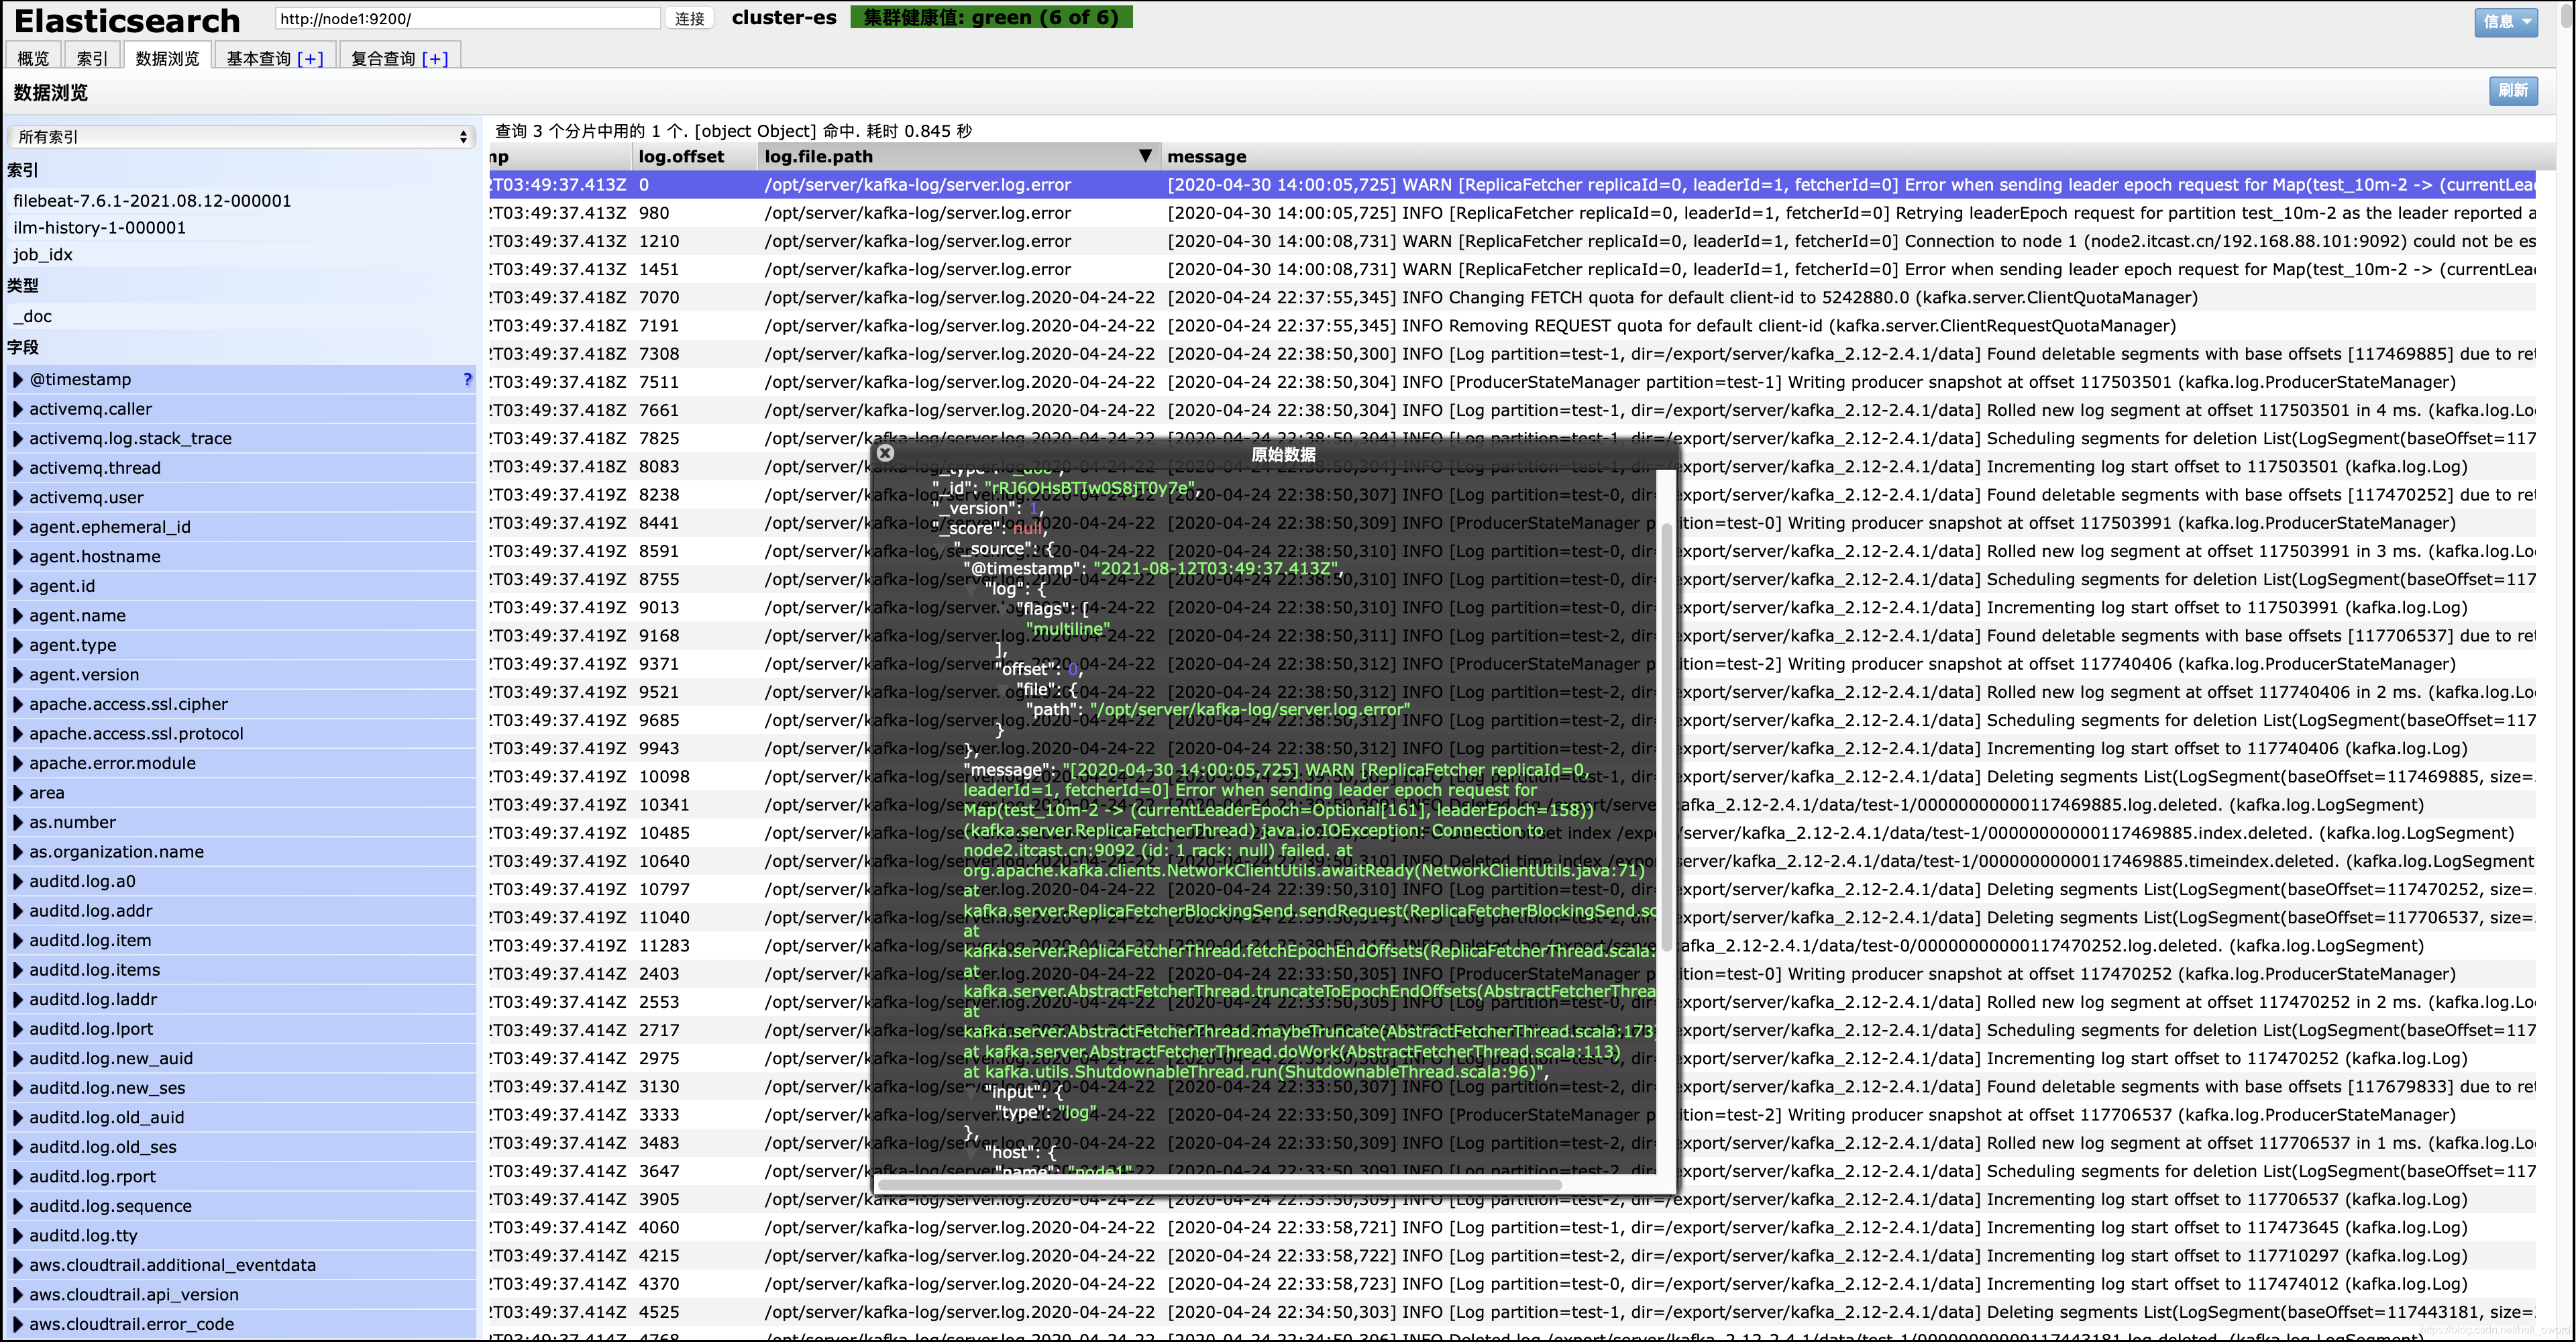Select the job_idx index
Viewport: 2576px width, 1342px height.
(x=43, y=254)
